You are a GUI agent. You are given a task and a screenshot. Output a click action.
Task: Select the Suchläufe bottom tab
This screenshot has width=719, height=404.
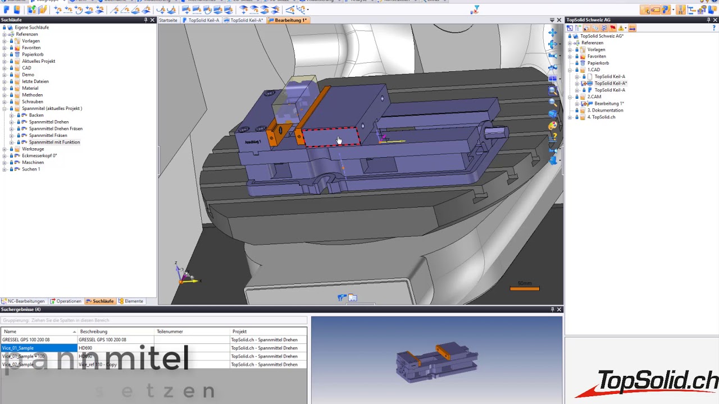[99, 301]
